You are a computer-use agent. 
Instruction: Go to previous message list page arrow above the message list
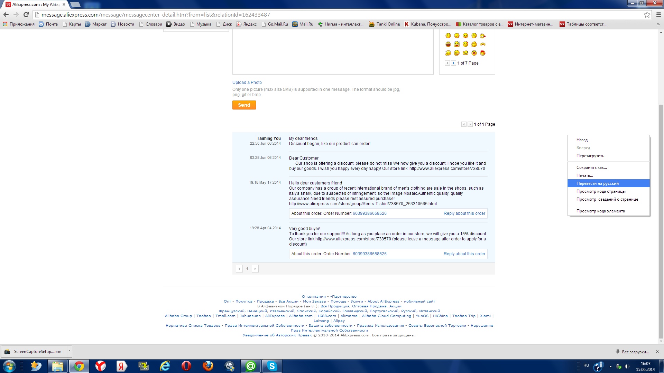[x=464, y=124]
